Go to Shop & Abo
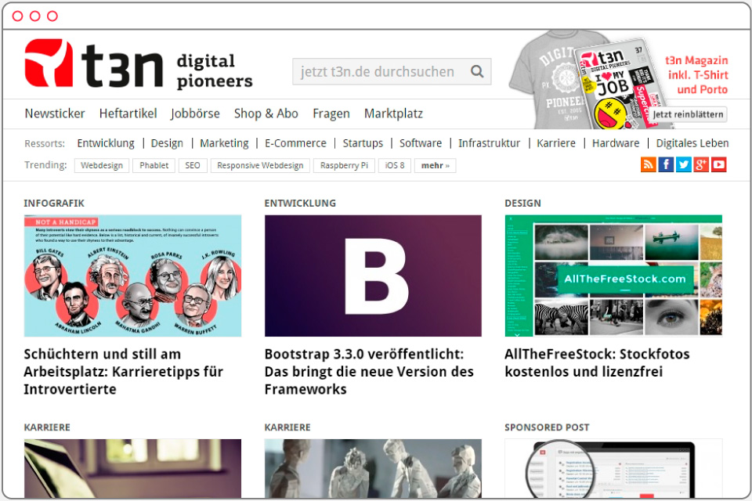The image size is (752, 501). tap(266, 114)
